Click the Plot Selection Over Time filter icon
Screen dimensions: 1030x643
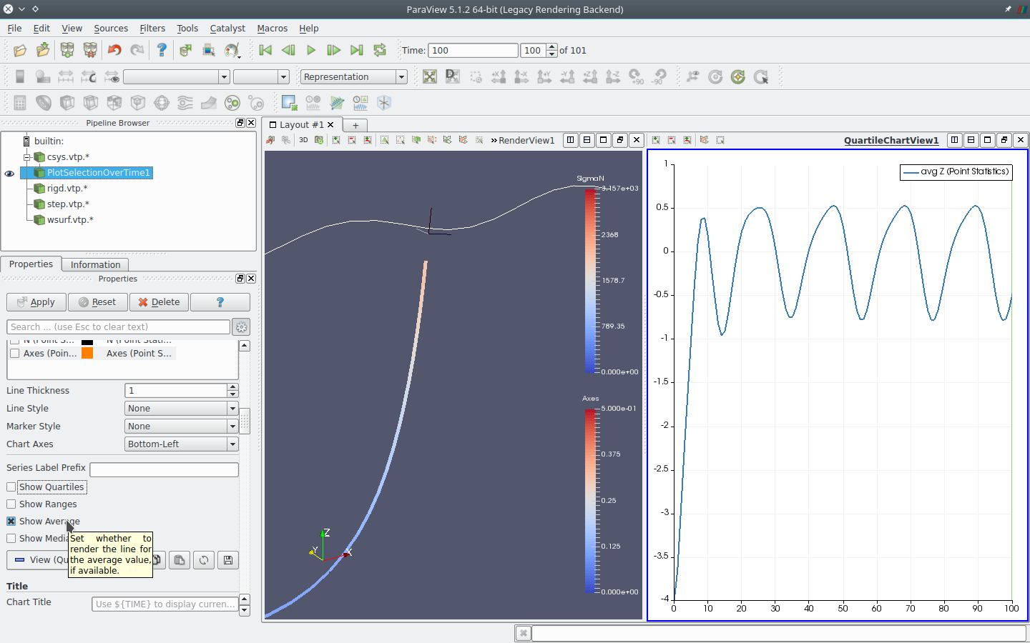[x=360, y=103]
